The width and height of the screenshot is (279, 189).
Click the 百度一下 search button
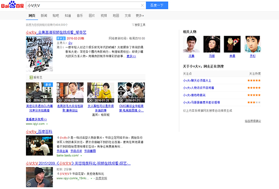157,5
